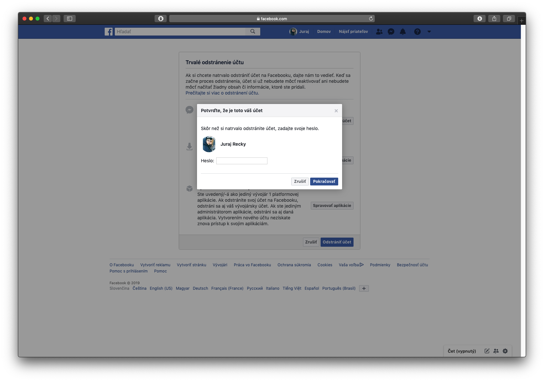Switch language to Magyar

[x=183, y=288]
